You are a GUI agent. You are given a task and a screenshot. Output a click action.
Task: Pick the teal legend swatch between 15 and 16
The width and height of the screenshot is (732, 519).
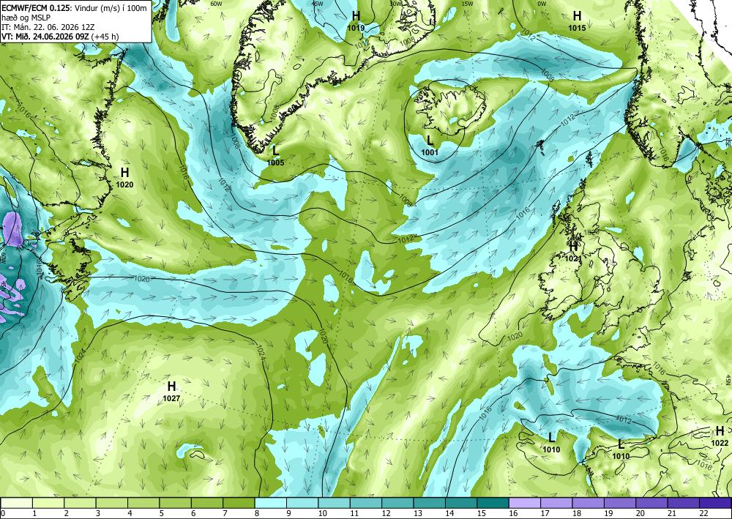point(493,503)
